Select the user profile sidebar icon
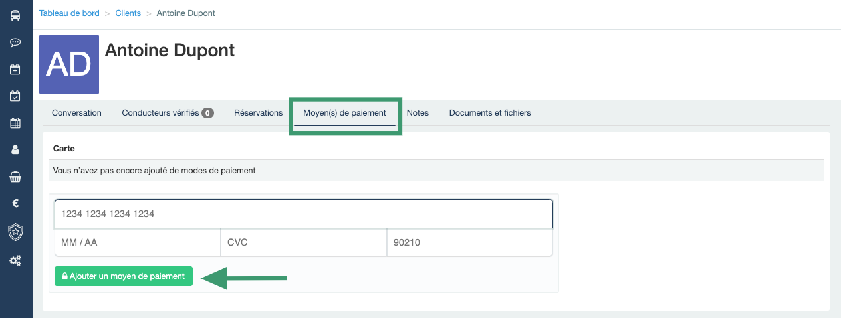The image size is (841, 318). click(x=15, y=150)
